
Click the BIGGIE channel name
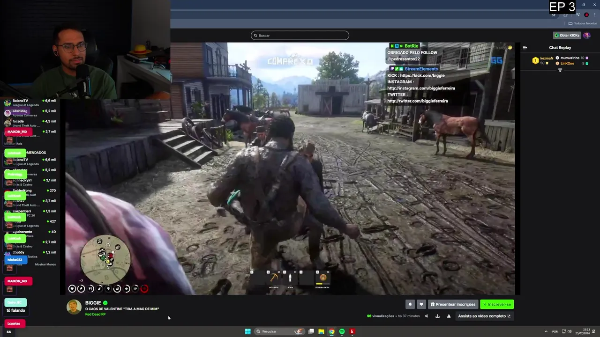tap(93, 303)
